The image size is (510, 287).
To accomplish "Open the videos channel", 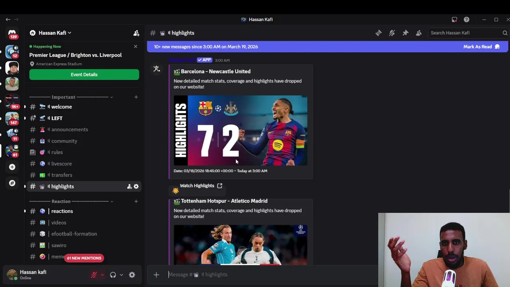I will [84, 223].
